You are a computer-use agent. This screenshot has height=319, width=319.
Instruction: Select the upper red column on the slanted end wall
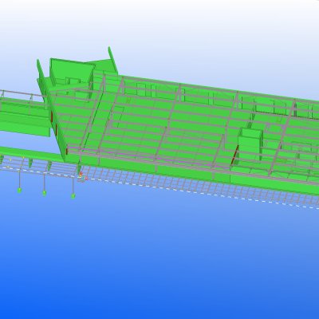(52, 116)
